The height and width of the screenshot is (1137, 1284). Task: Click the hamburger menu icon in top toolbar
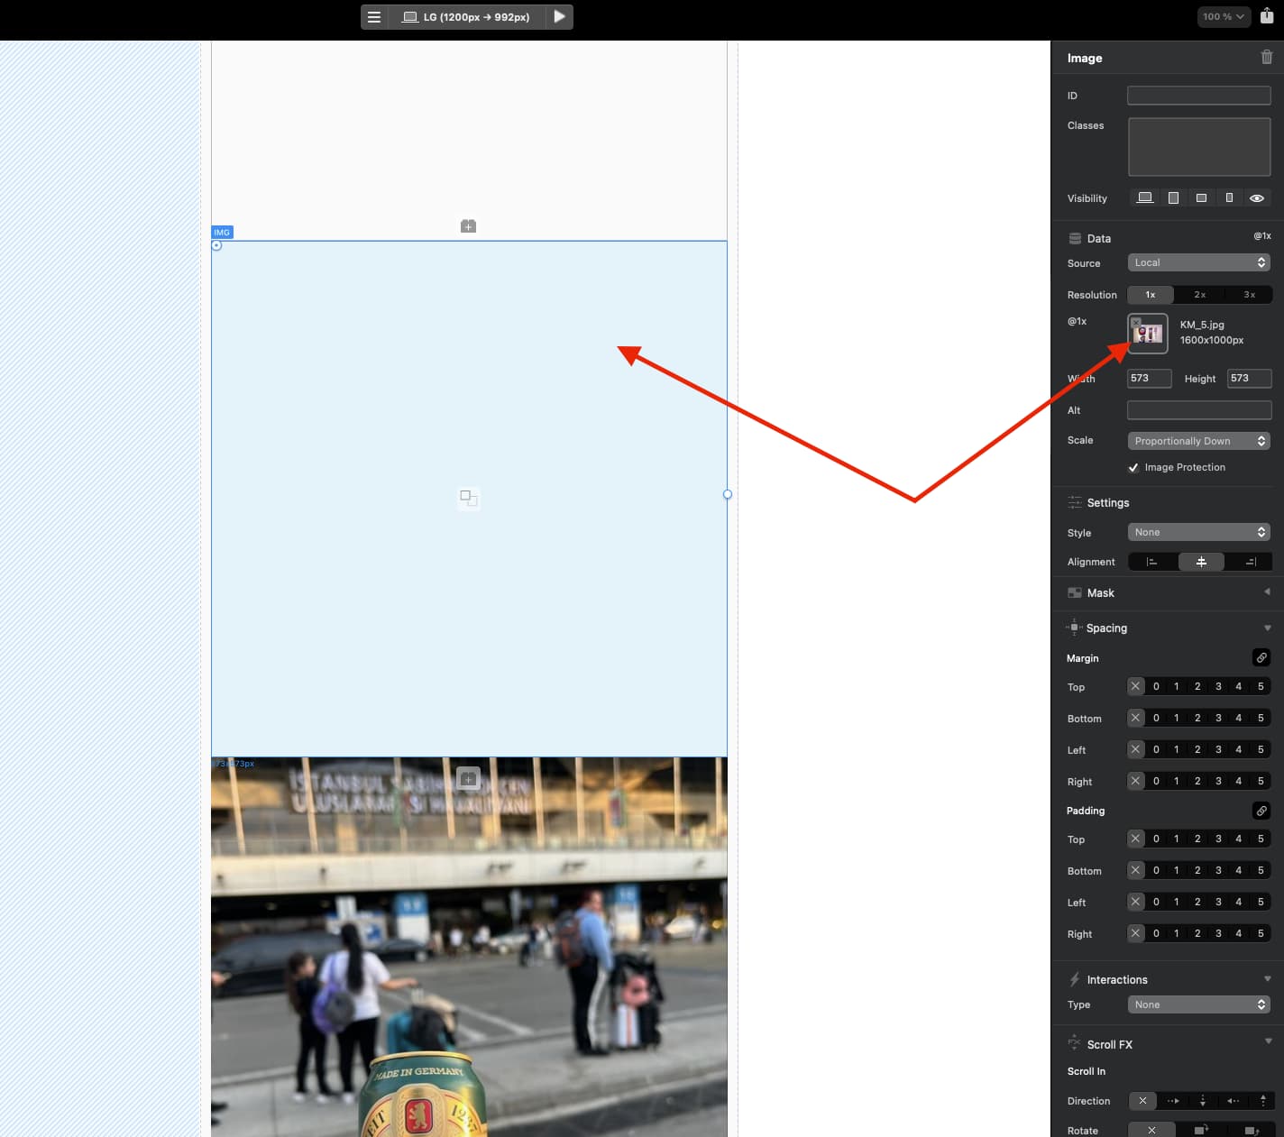point(374,17)
